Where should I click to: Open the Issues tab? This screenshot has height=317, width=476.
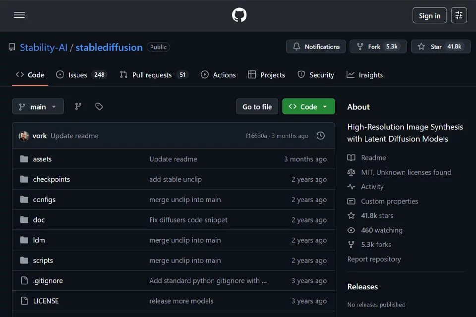click(81, 75)
